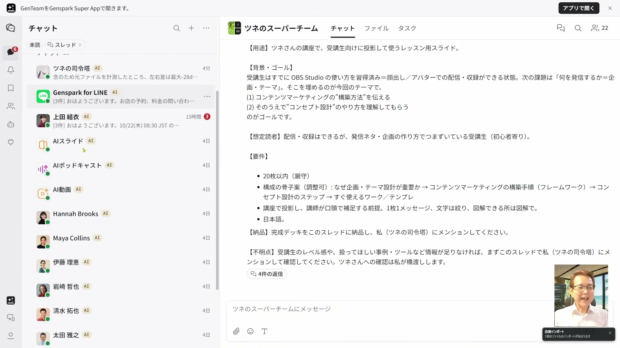Expand the スレッド filter chip
Viewport: 620px width, 348px height.
[x=65, y=45]
